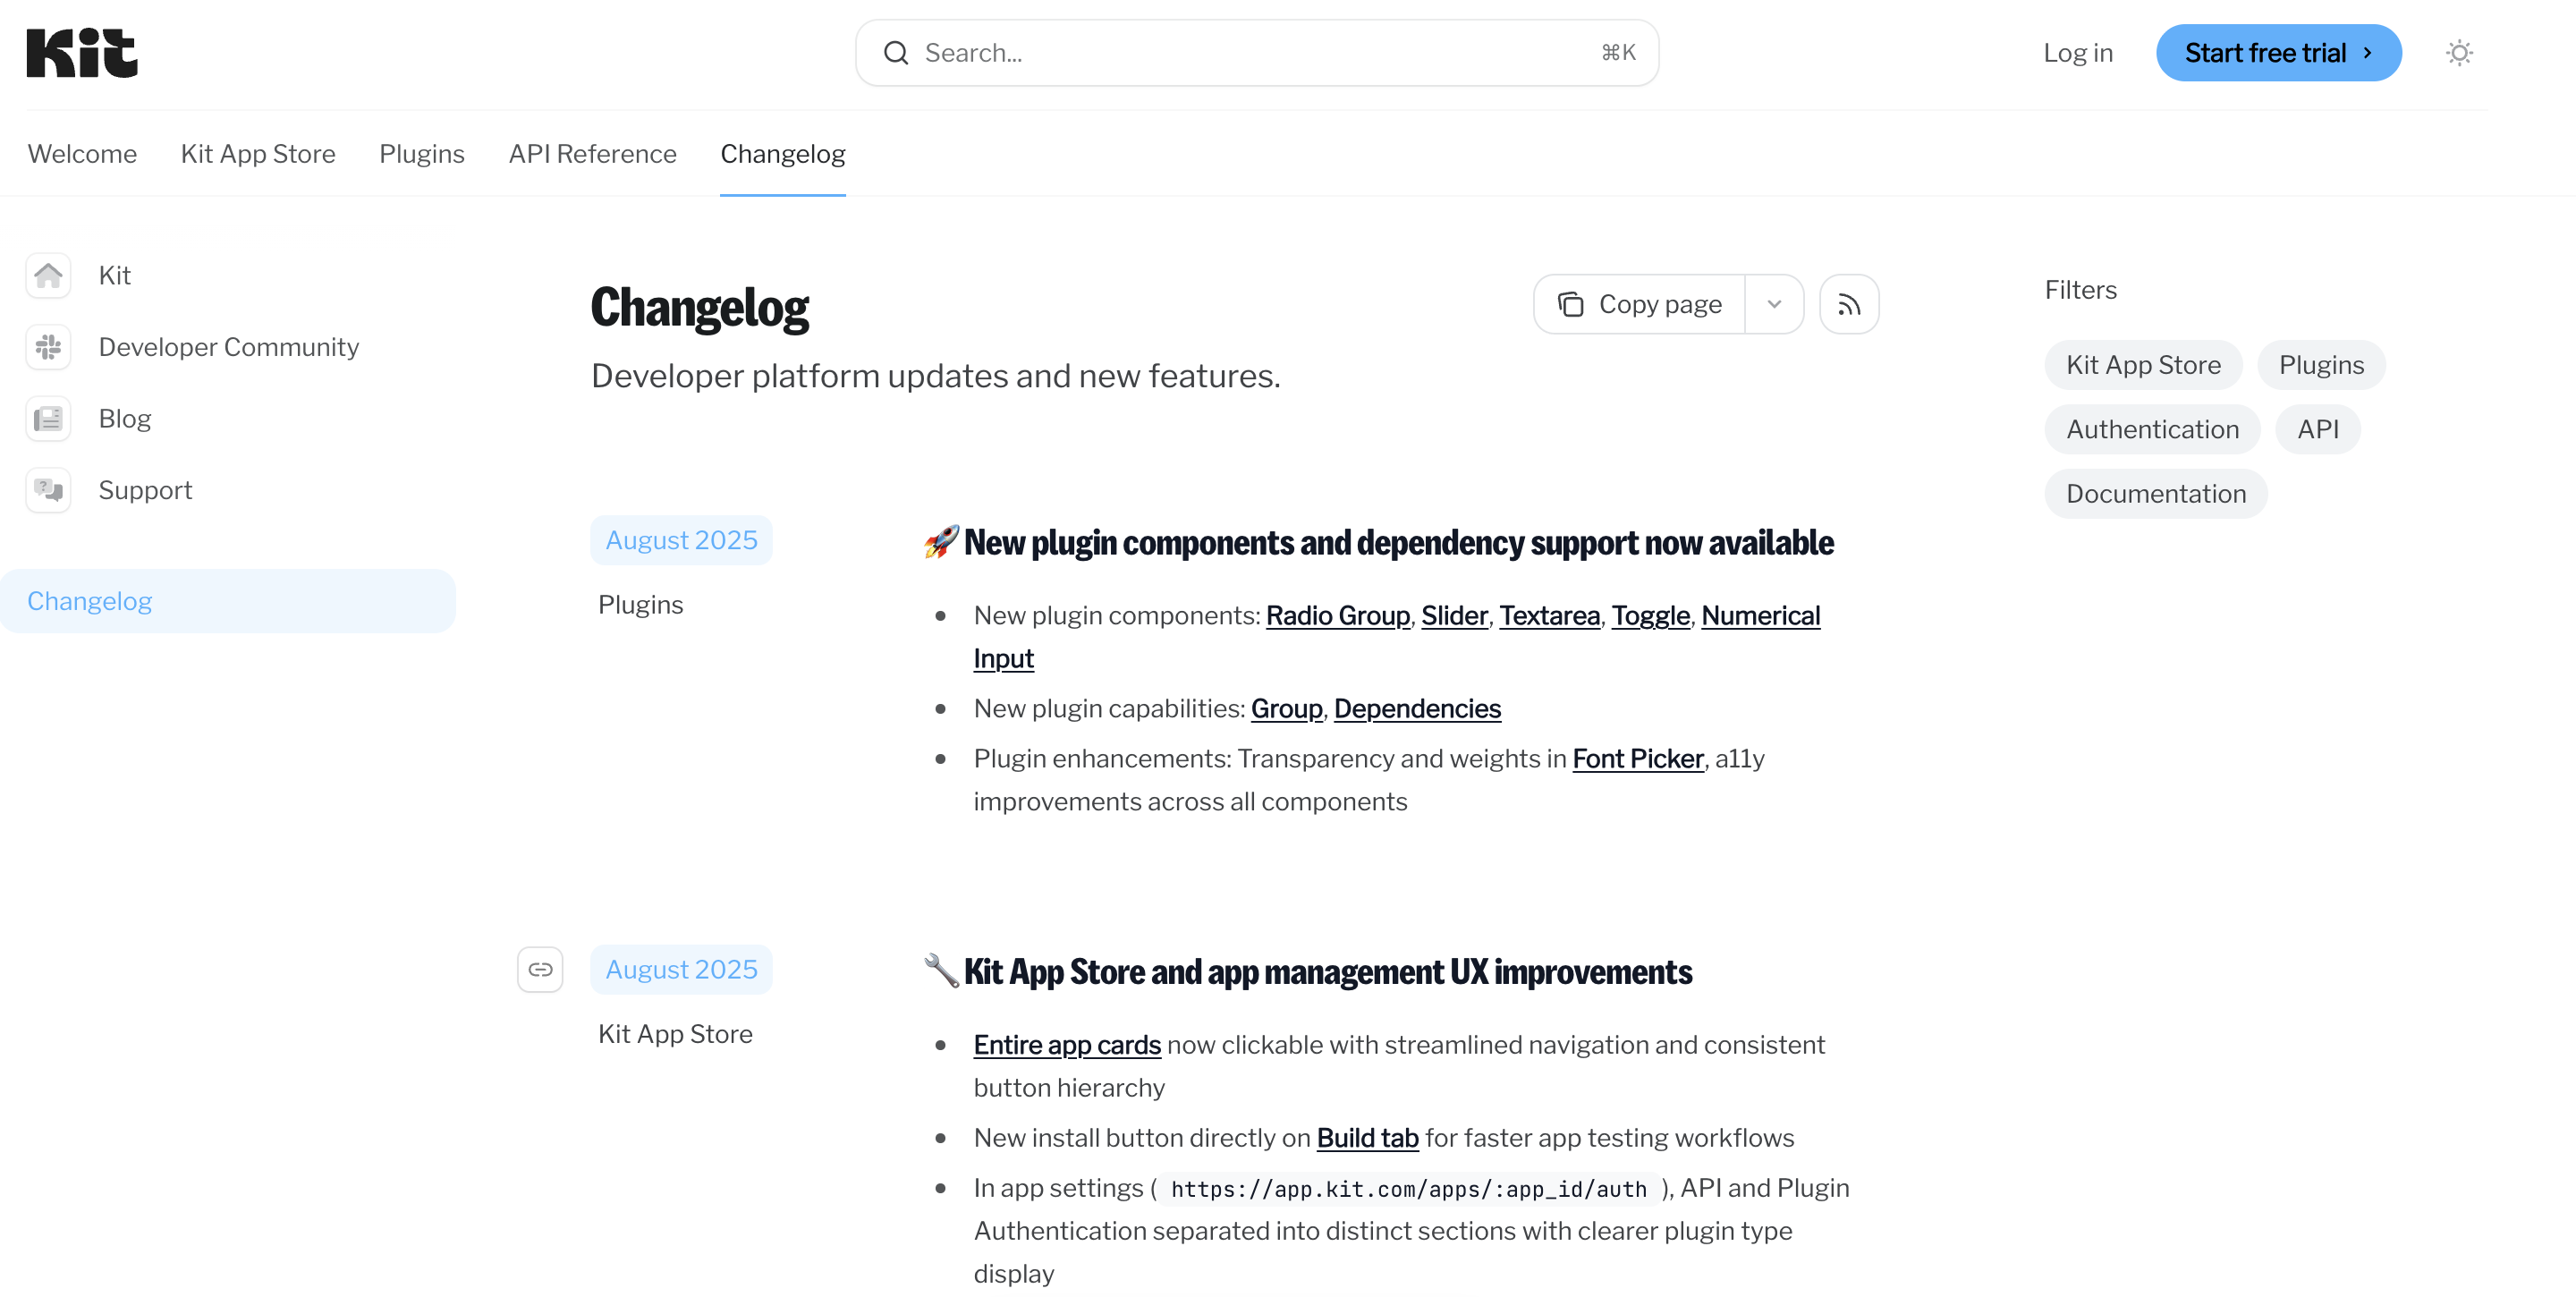Click the rocket emoji in plugin heading
2576x1297 pixels.
pos(940,542)
